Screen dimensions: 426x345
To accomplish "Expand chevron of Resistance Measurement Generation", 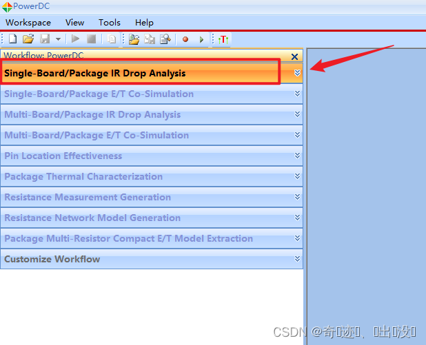I will [x=297, y=197].
